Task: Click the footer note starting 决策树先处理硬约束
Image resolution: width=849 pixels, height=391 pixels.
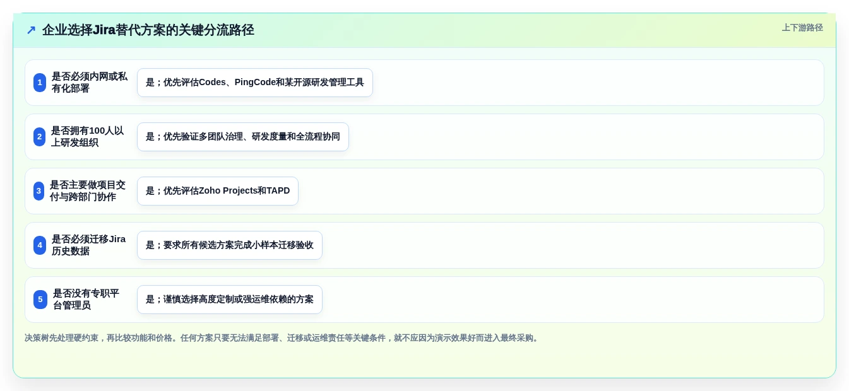Action: pos(283,338)
